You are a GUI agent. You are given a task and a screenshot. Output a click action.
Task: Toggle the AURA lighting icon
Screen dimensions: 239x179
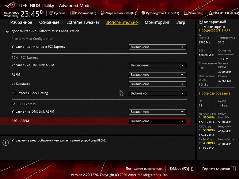click(210, 13)
